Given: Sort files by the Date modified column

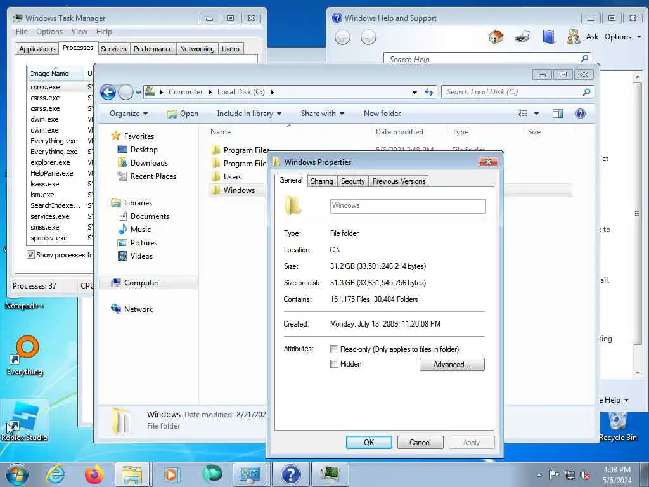Looking at the screenshot, I should pyautogui.click(x=399, y=132).
